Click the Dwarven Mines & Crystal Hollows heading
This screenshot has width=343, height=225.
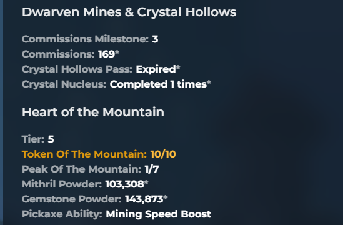129,12
